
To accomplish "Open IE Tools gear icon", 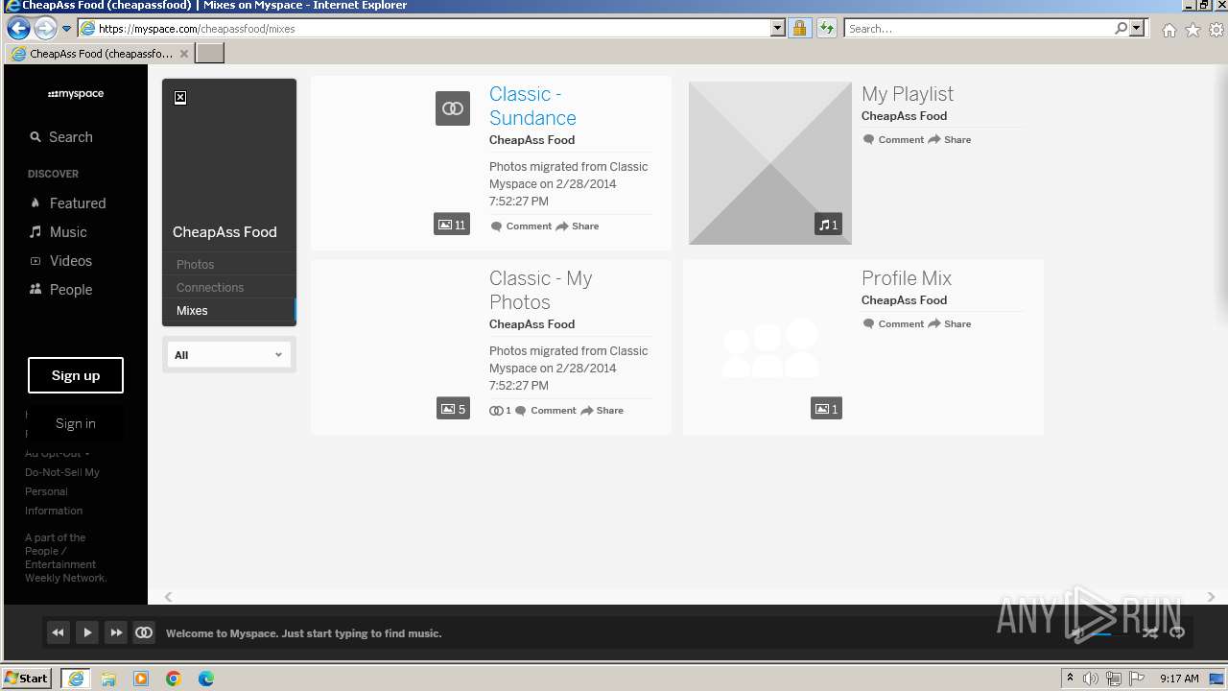I will 1217,30.
